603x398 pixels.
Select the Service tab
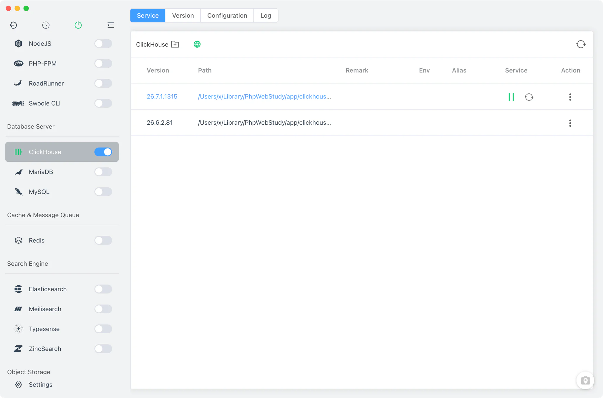tap(148, 16)
